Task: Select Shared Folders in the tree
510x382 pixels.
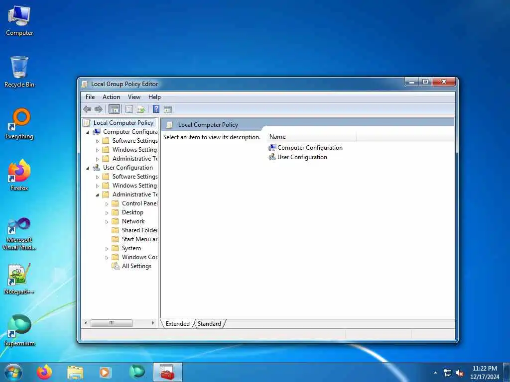Action: 134,230
